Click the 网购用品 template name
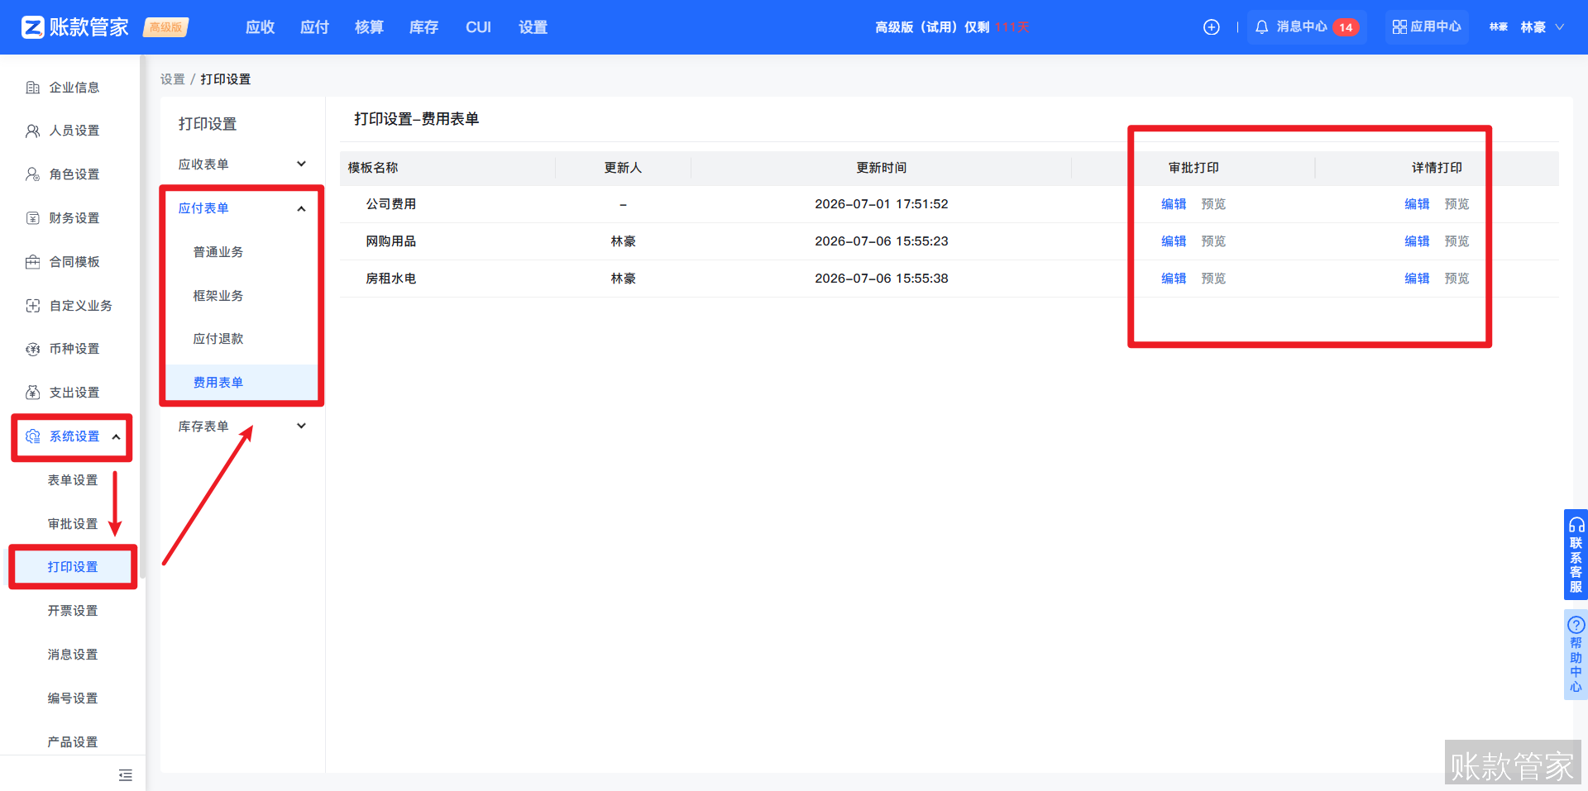 click(x=391, y=241)
